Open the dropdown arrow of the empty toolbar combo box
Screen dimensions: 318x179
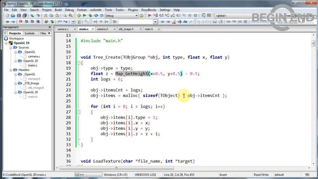pos(155,22)
